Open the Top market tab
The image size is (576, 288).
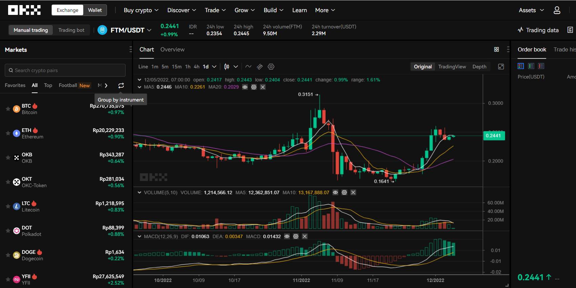tap(48, 85)
